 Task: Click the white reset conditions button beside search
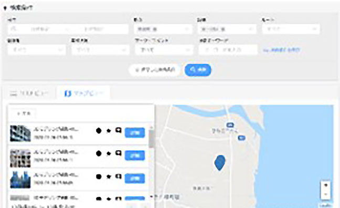(155, 70)
